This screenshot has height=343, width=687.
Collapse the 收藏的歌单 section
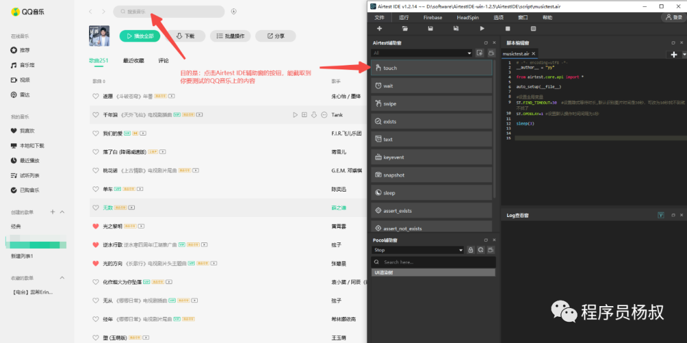coord(62,277)
